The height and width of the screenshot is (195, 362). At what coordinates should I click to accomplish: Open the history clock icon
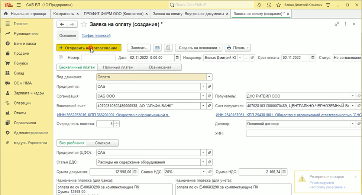coord(269,5)
